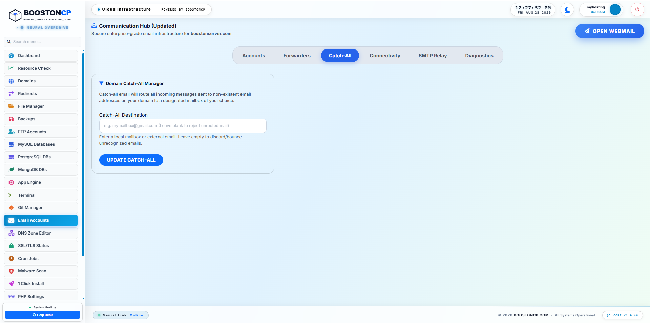650x323 pixels.
Task: Open the SMTP Relay tab
Action: tap(433, 56)
